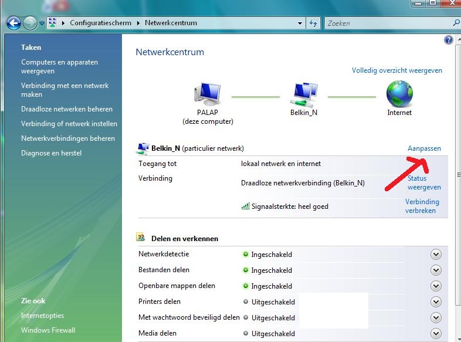This screenshot has width=461, height=342.
Task: Click Bestanden delen green status indicator
Action: pyautogui.click(x=246, y=270)
